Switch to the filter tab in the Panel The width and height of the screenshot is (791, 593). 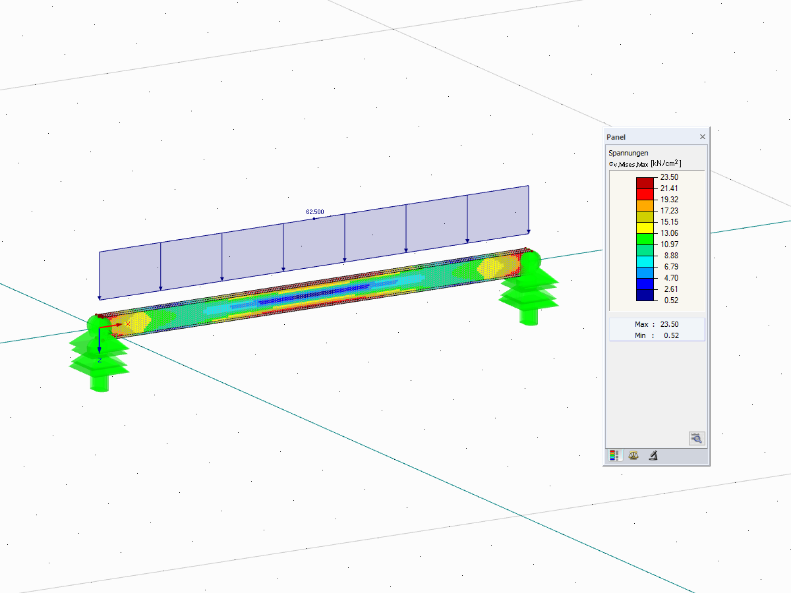pos(653,455)
